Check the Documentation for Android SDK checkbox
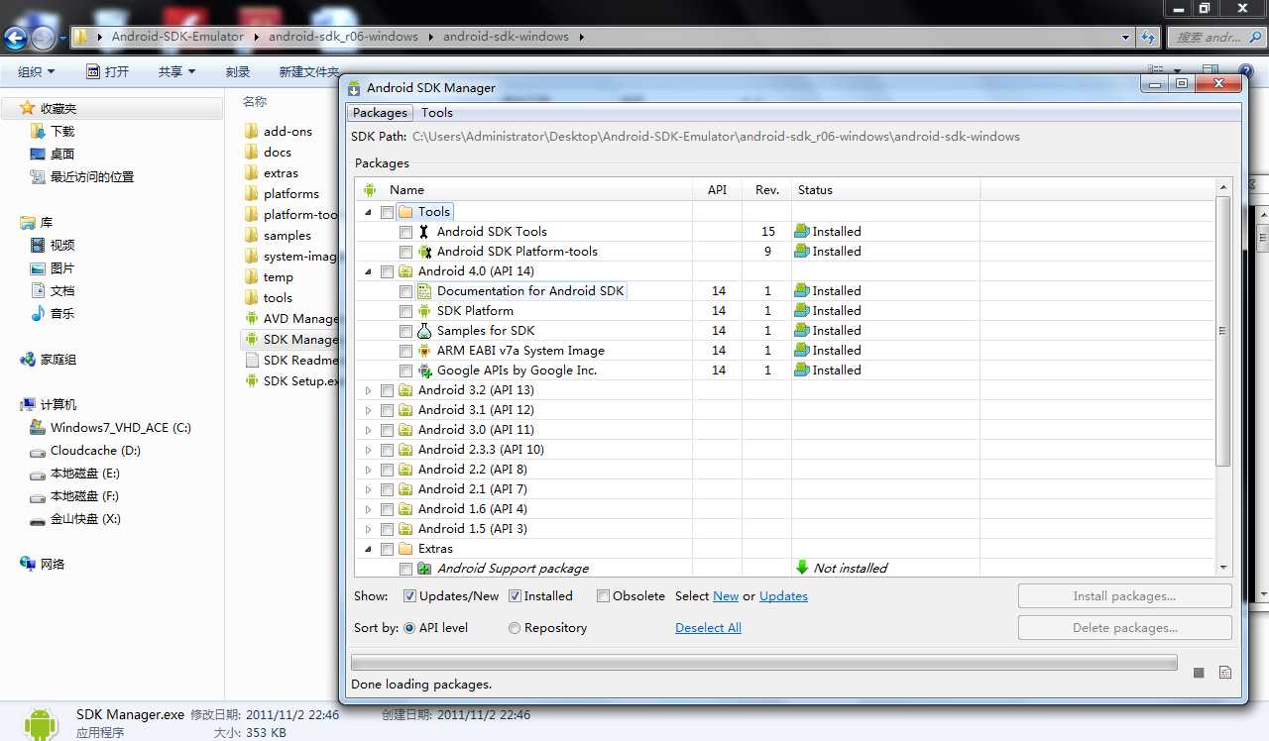The image size is (1269, 741). (x=405, y=291)
